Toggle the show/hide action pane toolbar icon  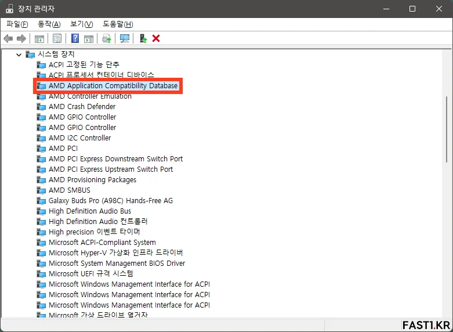89,39
